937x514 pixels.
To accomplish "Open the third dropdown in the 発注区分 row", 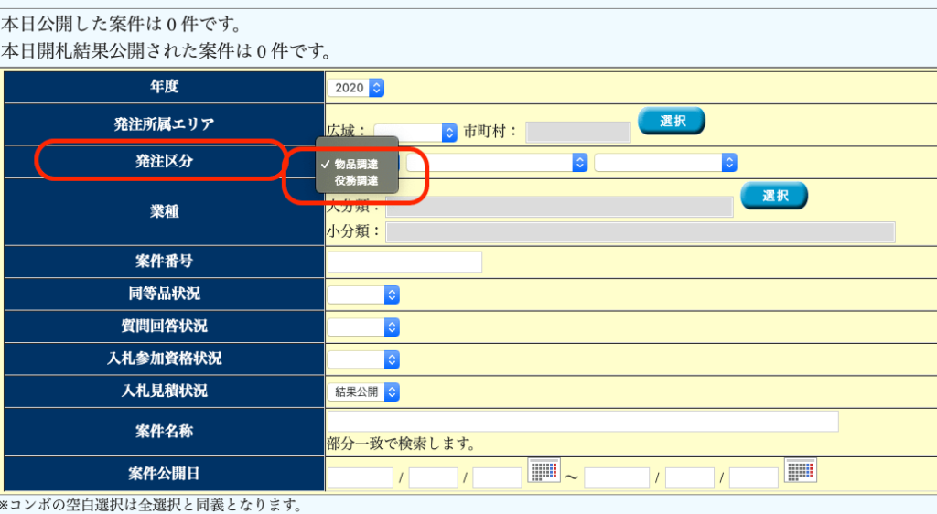I will [x=665, y=162].
